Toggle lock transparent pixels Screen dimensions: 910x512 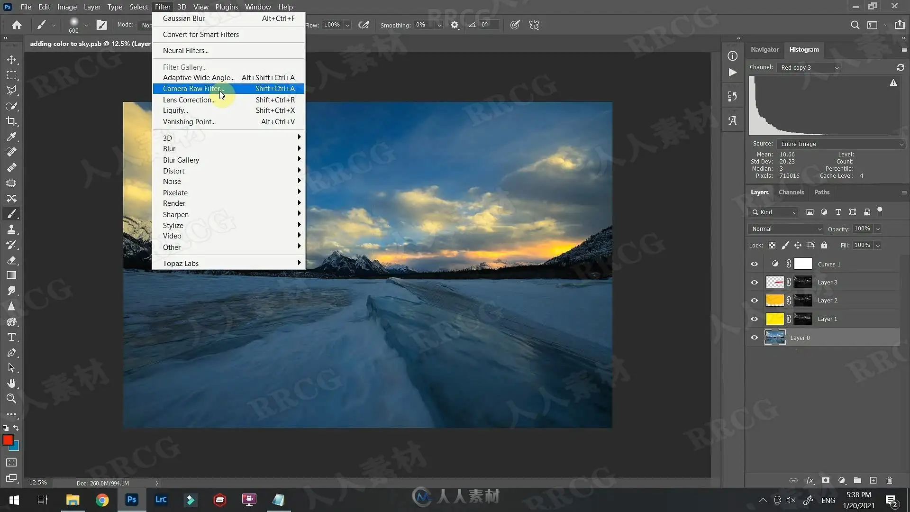pyautogui.click(x=772, y=245)
